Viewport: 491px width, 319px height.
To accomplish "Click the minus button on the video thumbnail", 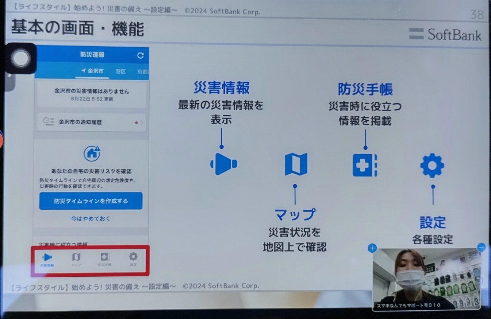I will tap(481, 247).
